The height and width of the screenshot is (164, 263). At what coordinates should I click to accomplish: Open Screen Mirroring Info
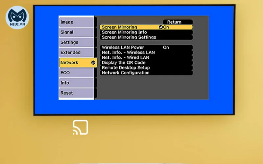click(x=146, y=32)
